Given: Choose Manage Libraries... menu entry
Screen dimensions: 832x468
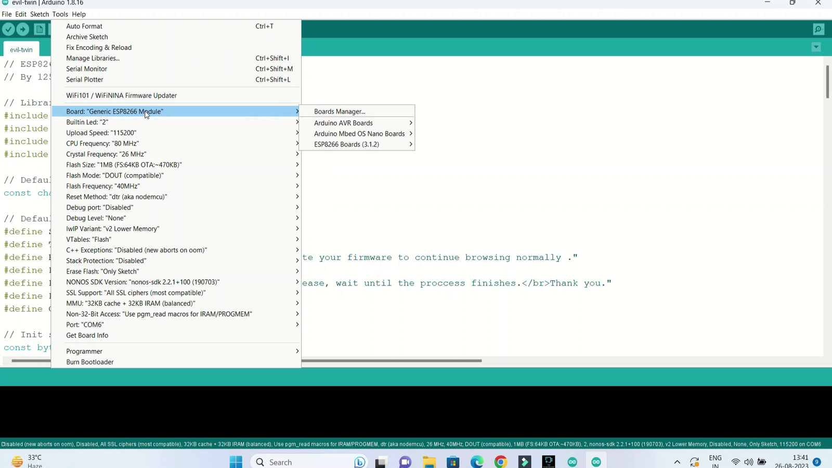Looking at the screenshot, I should coord(93,58).
